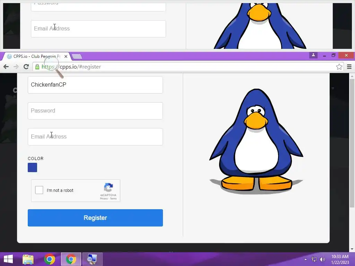Image resolution: width=355 pixels, height=266 pixels.
Task: Click the blue Register button
Action: click(95, 218)
